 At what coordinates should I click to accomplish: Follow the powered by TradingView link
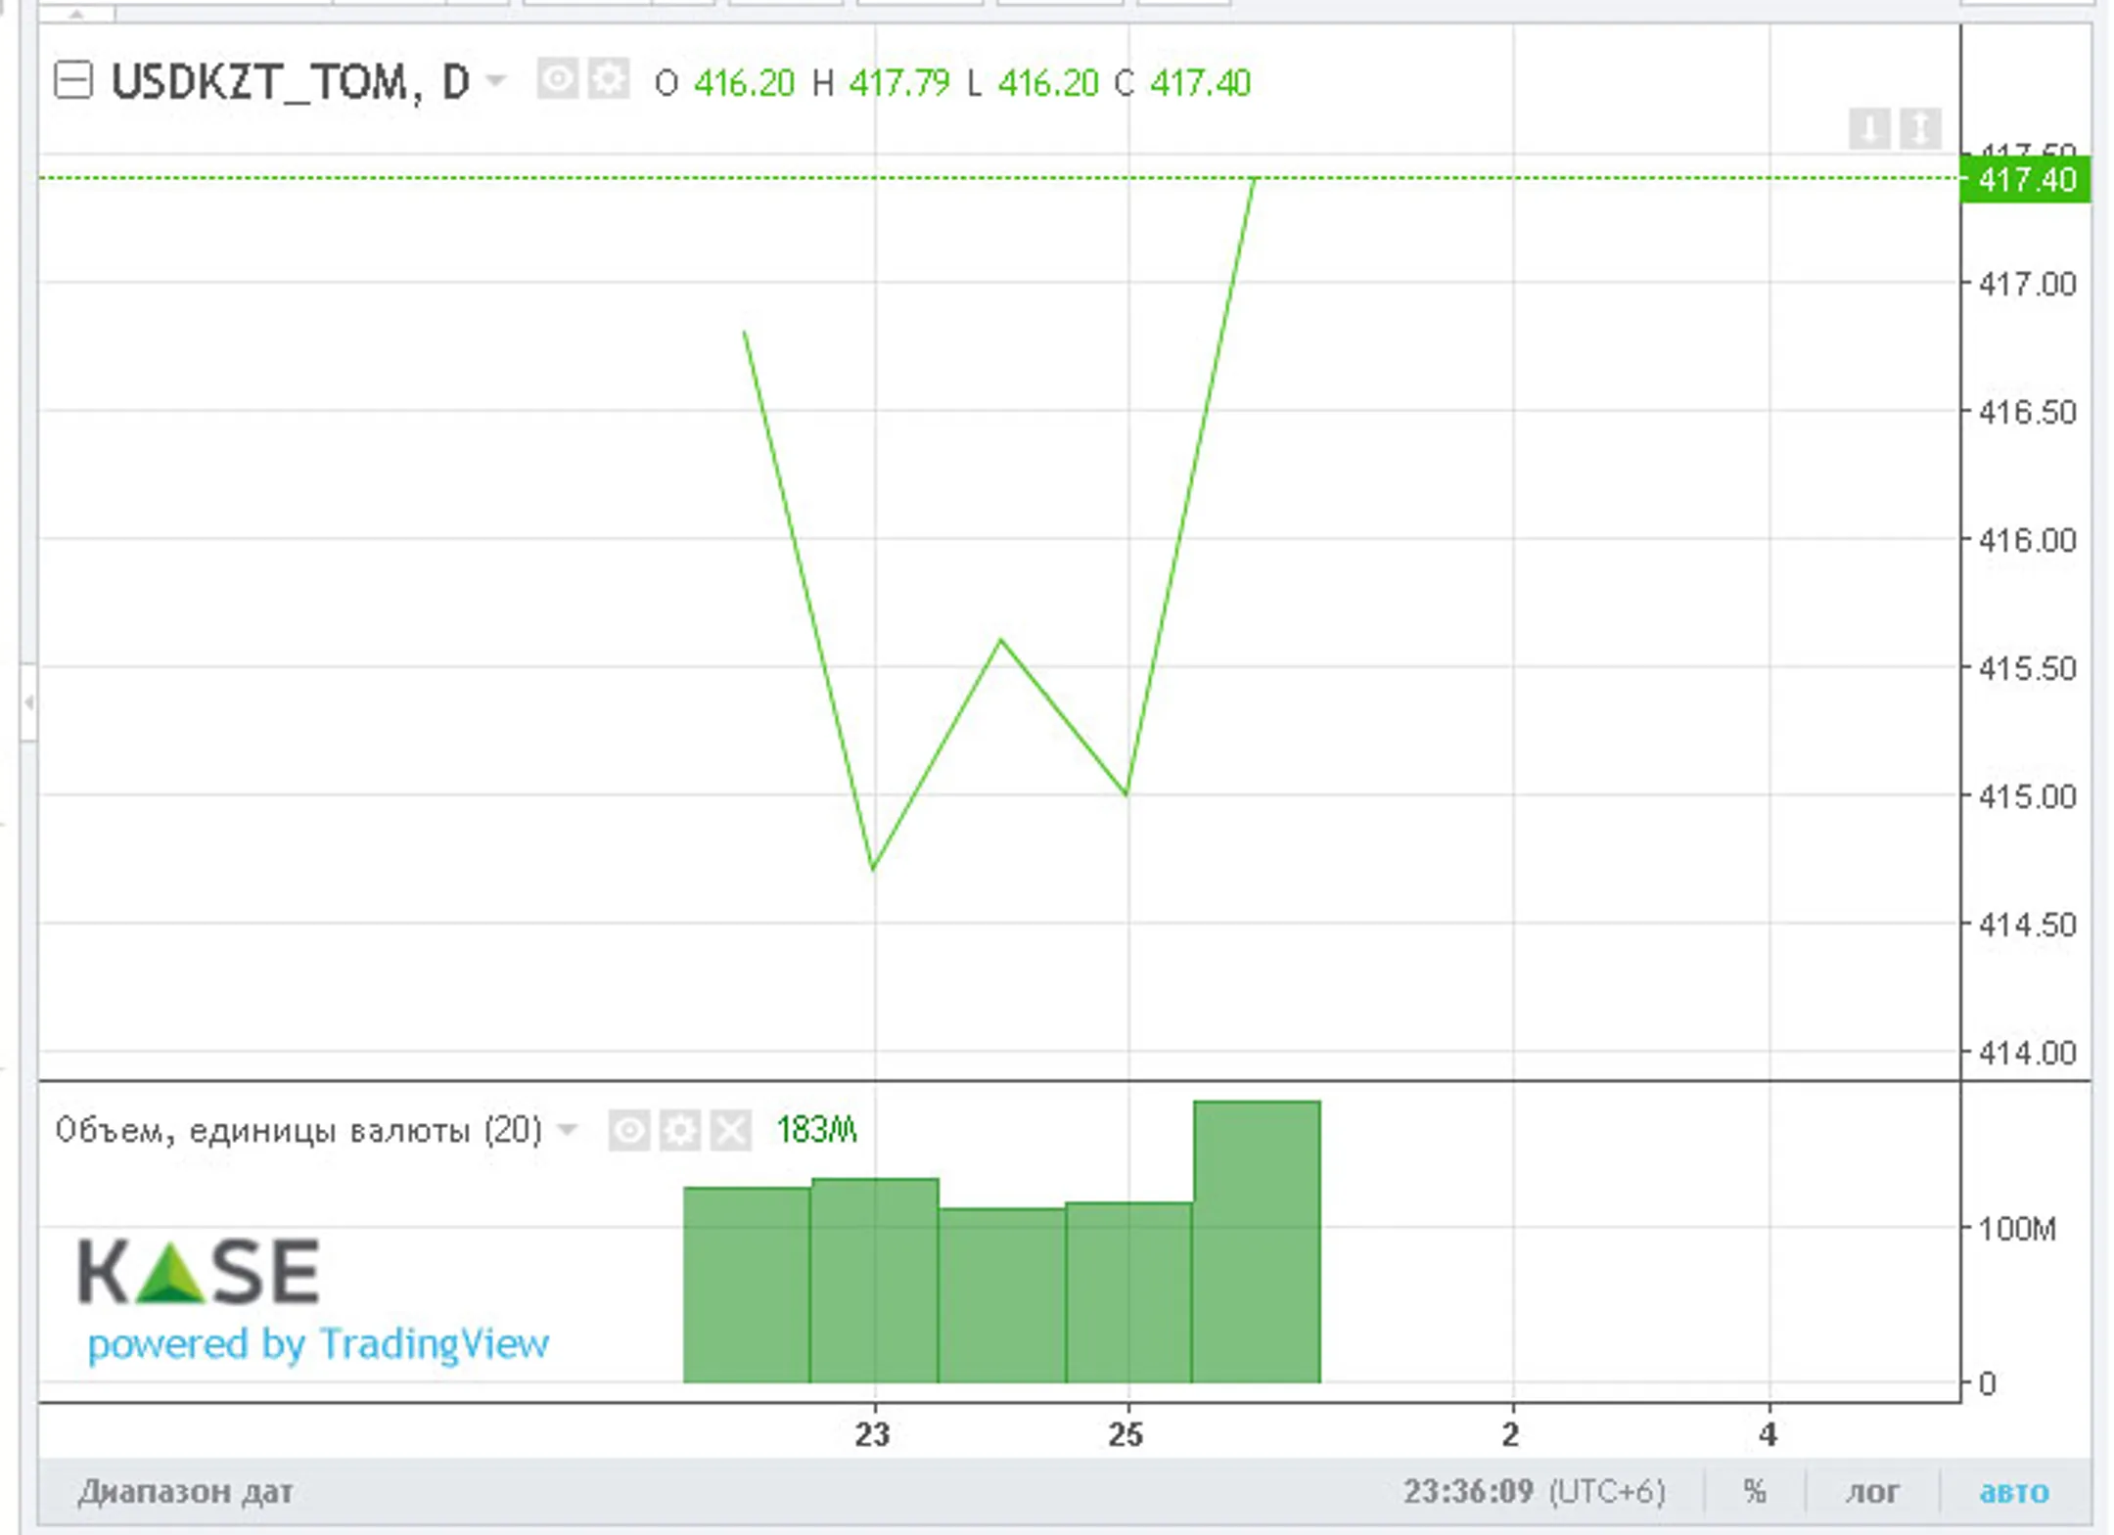click(x=318, y=1344)
